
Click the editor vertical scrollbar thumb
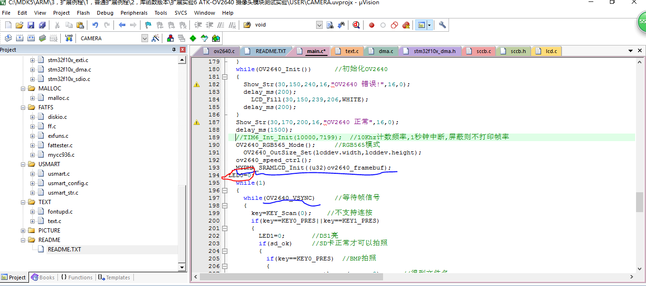pyautogui.click(x=640, y=202)
